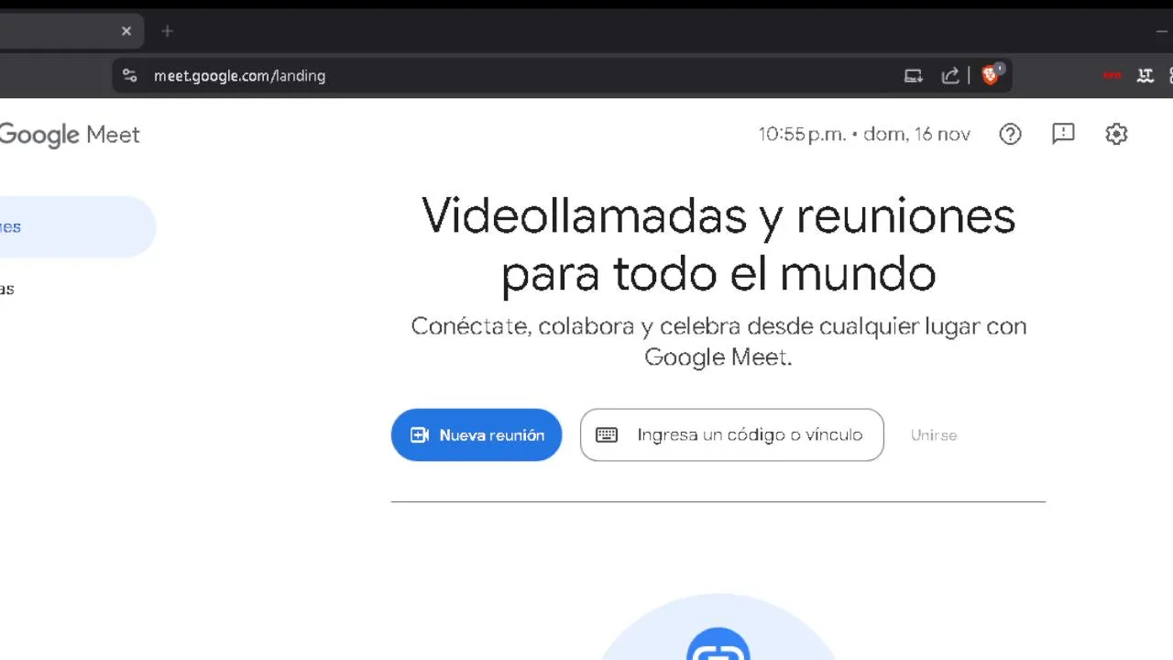Click the video camera icon in Nueva reunión
The image size is (1173, 660).
pos(420,435)
